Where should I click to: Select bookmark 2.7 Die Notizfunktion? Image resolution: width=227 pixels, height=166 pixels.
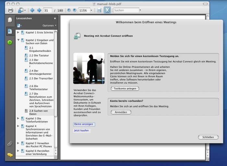coord(41,100)
